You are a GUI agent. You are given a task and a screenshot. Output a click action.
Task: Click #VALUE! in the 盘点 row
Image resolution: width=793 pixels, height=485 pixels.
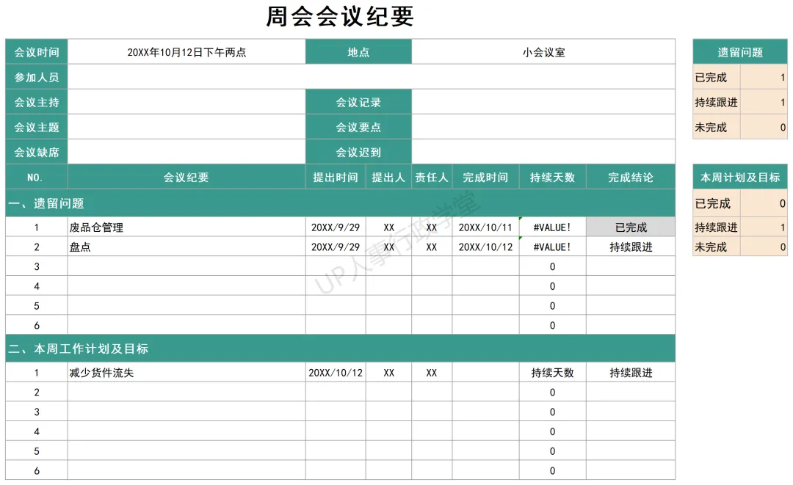coord(552,247)
